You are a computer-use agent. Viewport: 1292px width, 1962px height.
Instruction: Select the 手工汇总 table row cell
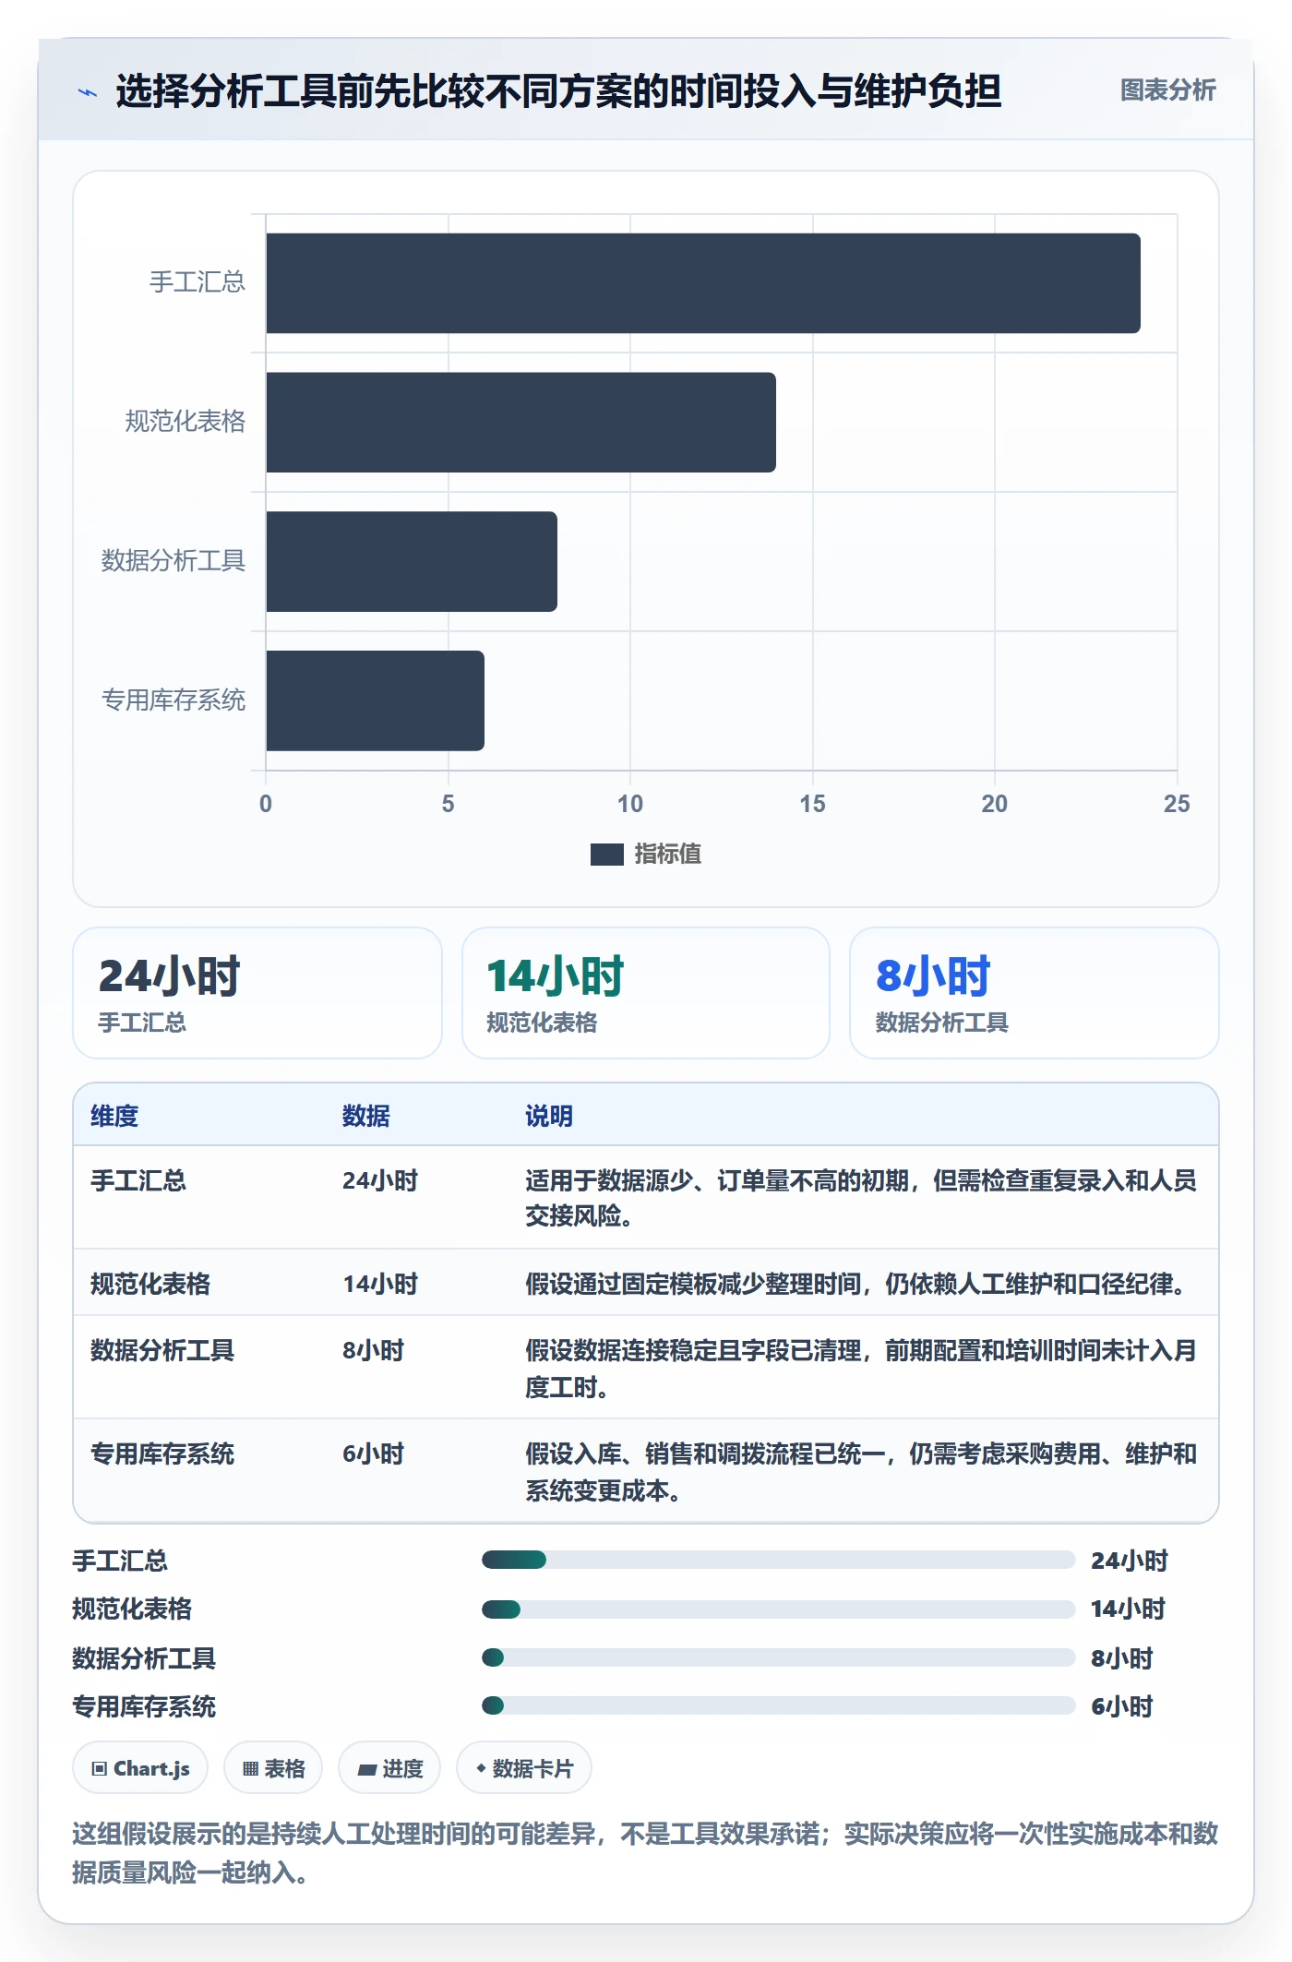[138, 1180]
